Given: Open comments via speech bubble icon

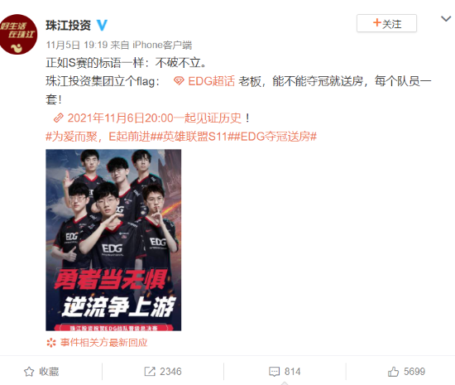Looking at the screenshot, I should pyautogui.click(x=274, y=372).
